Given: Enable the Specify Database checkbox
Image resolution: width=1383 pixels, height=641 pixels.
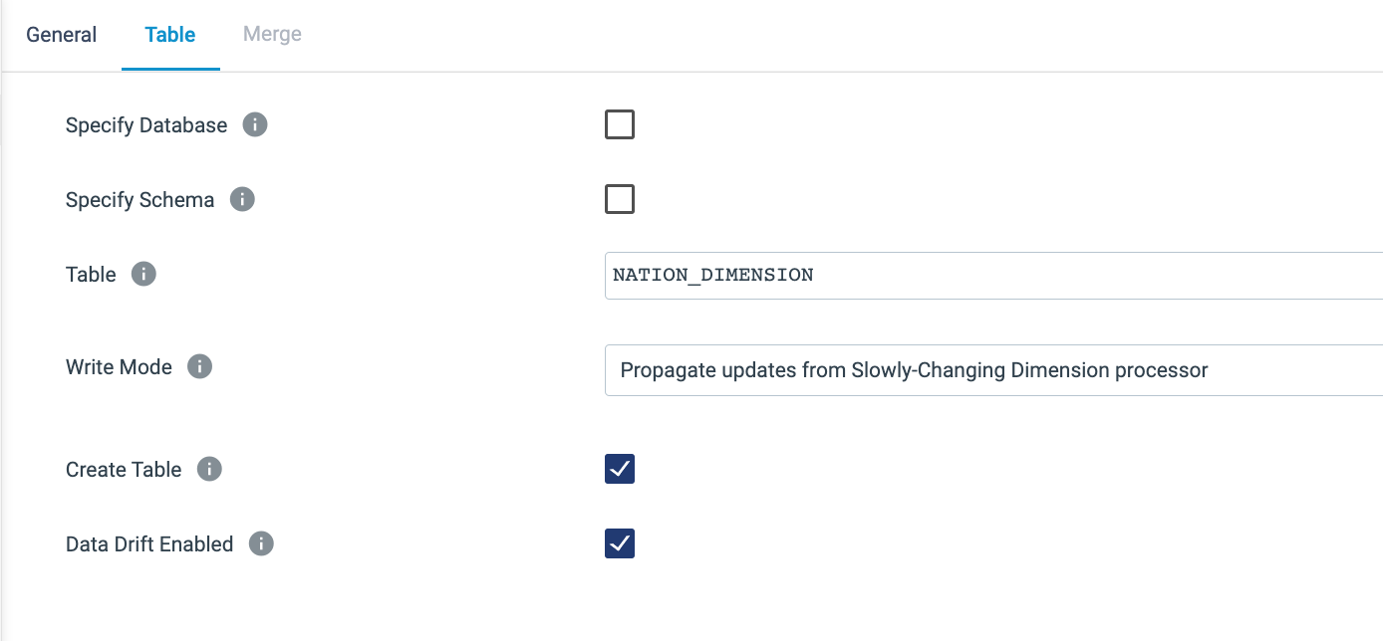Looking at the screenshot, I should click(x=619, y=123).
